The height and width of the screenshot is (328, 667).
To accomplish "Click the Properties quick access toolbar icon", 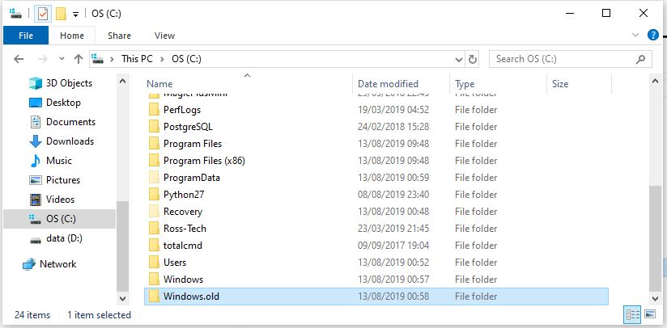I will pyautogui.click(x=43, y=14).
